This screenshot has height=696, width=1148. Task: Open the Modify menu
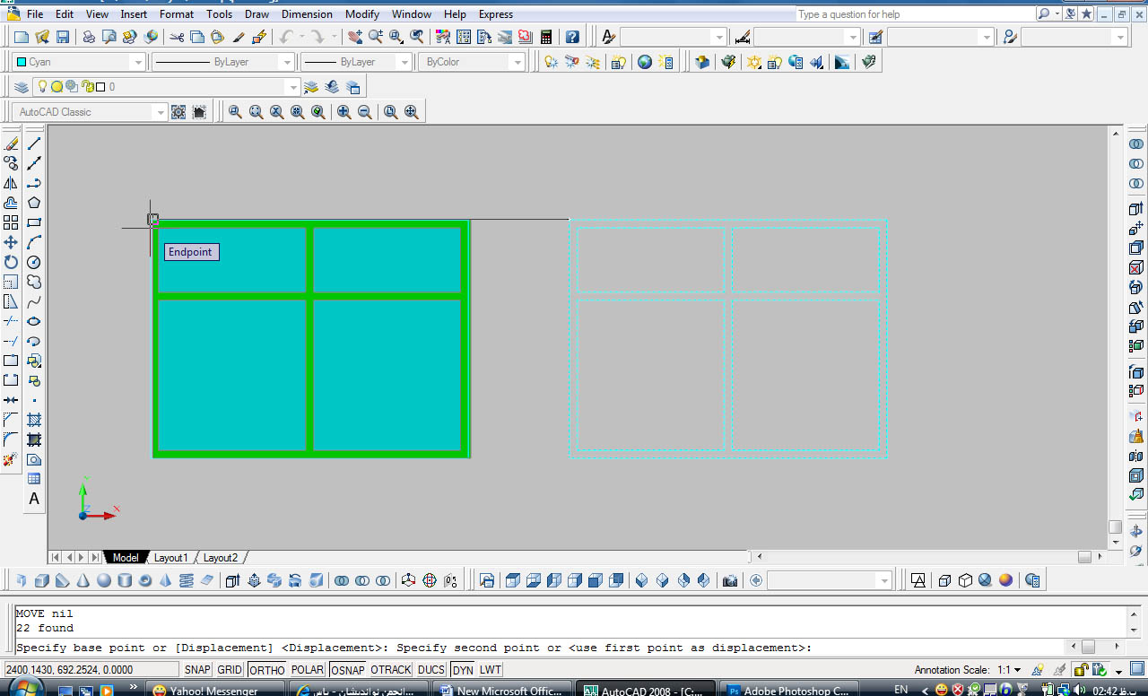(361, 14)
